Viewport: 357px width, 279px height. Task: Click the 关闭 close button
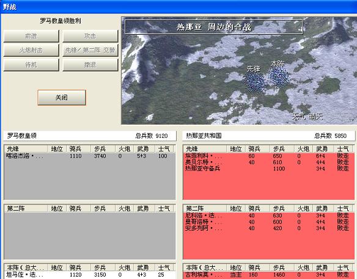pos(62,98)
